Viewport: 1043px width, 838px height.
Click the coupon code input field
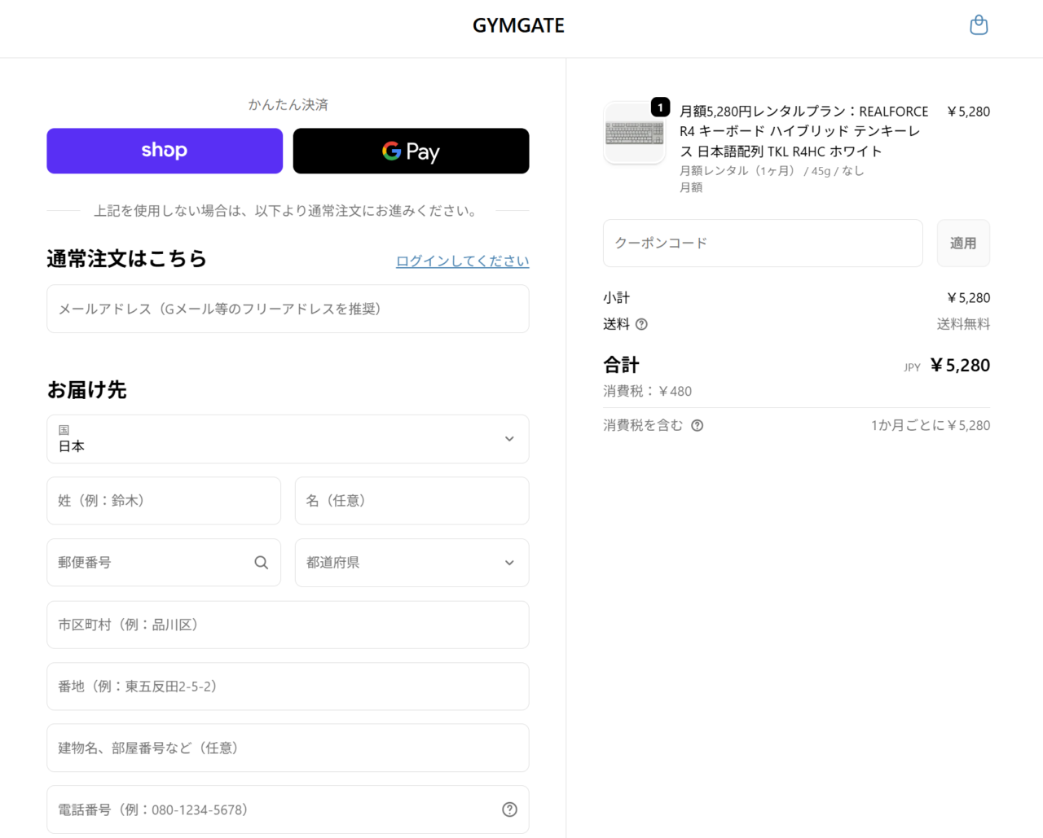[x=762, y=243]
